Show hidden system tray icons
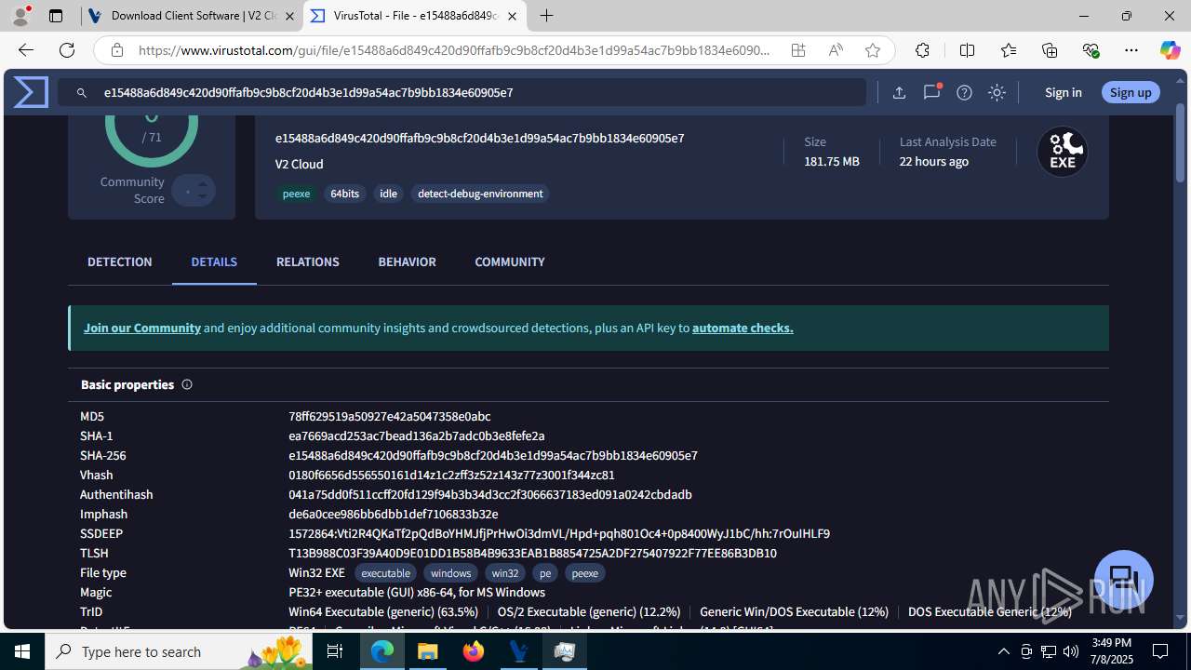This screenshot has width=1191, height=670. pyautogui.click(x=1004, y=651)
